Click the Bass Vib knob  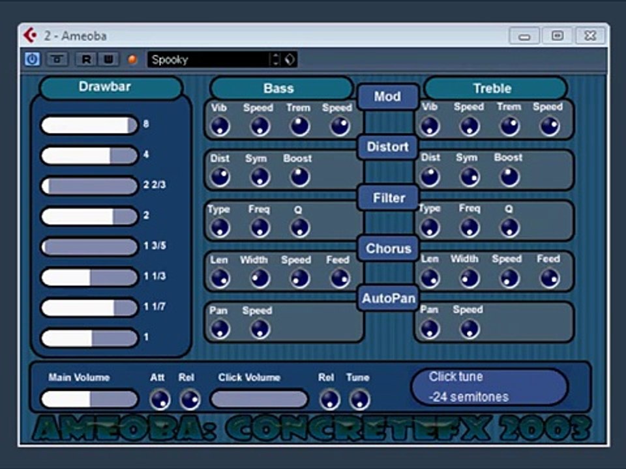coord(220,126)
